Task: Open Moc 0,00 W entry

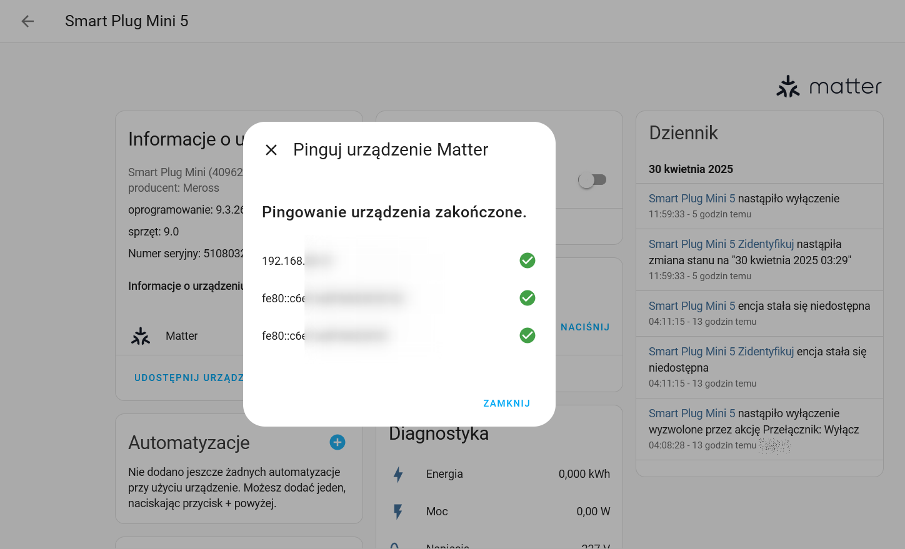Action: pyautogui.click(x=499, y=512)
